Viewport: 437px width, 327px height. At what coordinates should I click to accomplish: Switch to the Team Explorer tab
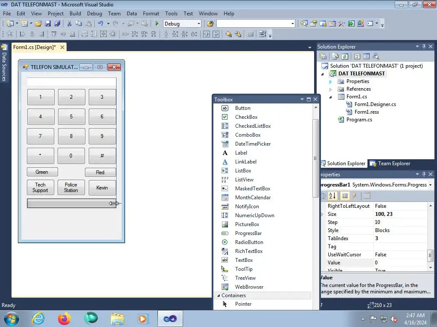[390, 163]
